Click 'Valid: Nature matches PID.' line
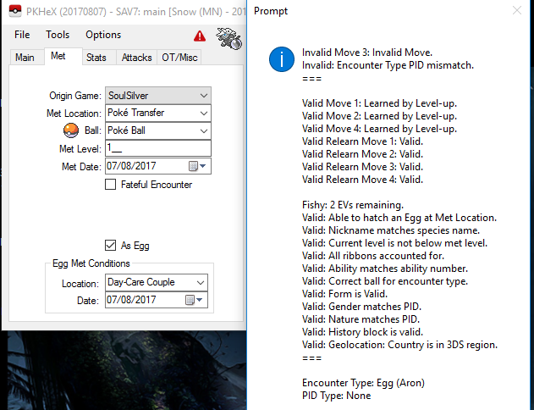The height and width of the screenshot is (410, 534). click(x=361, y=319)
